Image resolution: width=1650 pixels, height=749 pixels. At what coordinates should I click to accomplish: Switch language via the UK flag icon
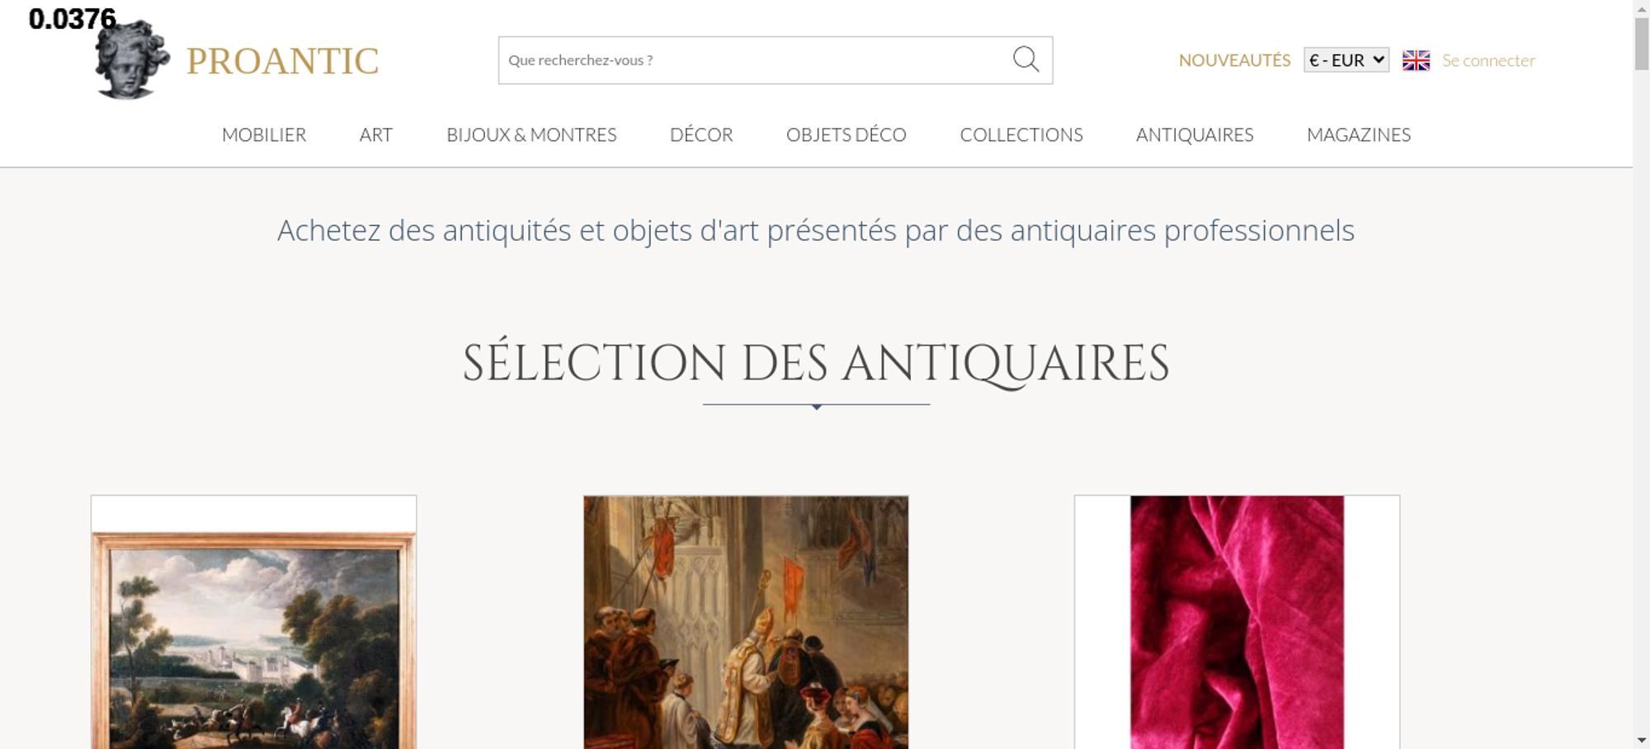[x=1416, y=60]
